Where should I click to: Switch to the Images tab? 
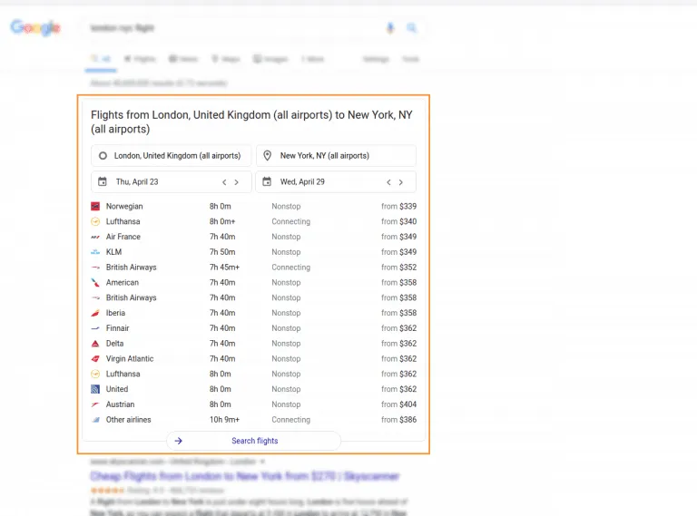point(270,59)
